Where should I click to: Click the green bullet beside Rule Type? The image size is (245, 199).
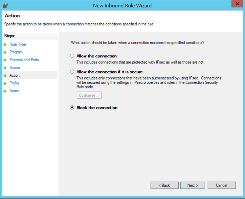coord(5,44)
